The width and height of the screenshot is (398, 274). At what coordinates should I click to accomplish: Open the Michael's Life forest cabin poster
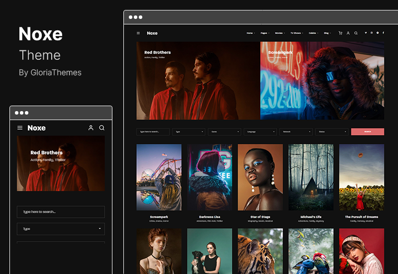tap(311, 177)
